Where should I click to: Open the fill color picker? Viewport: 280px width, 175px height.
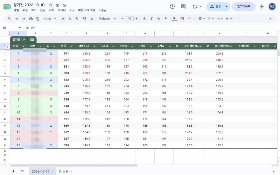click(175, 19)
